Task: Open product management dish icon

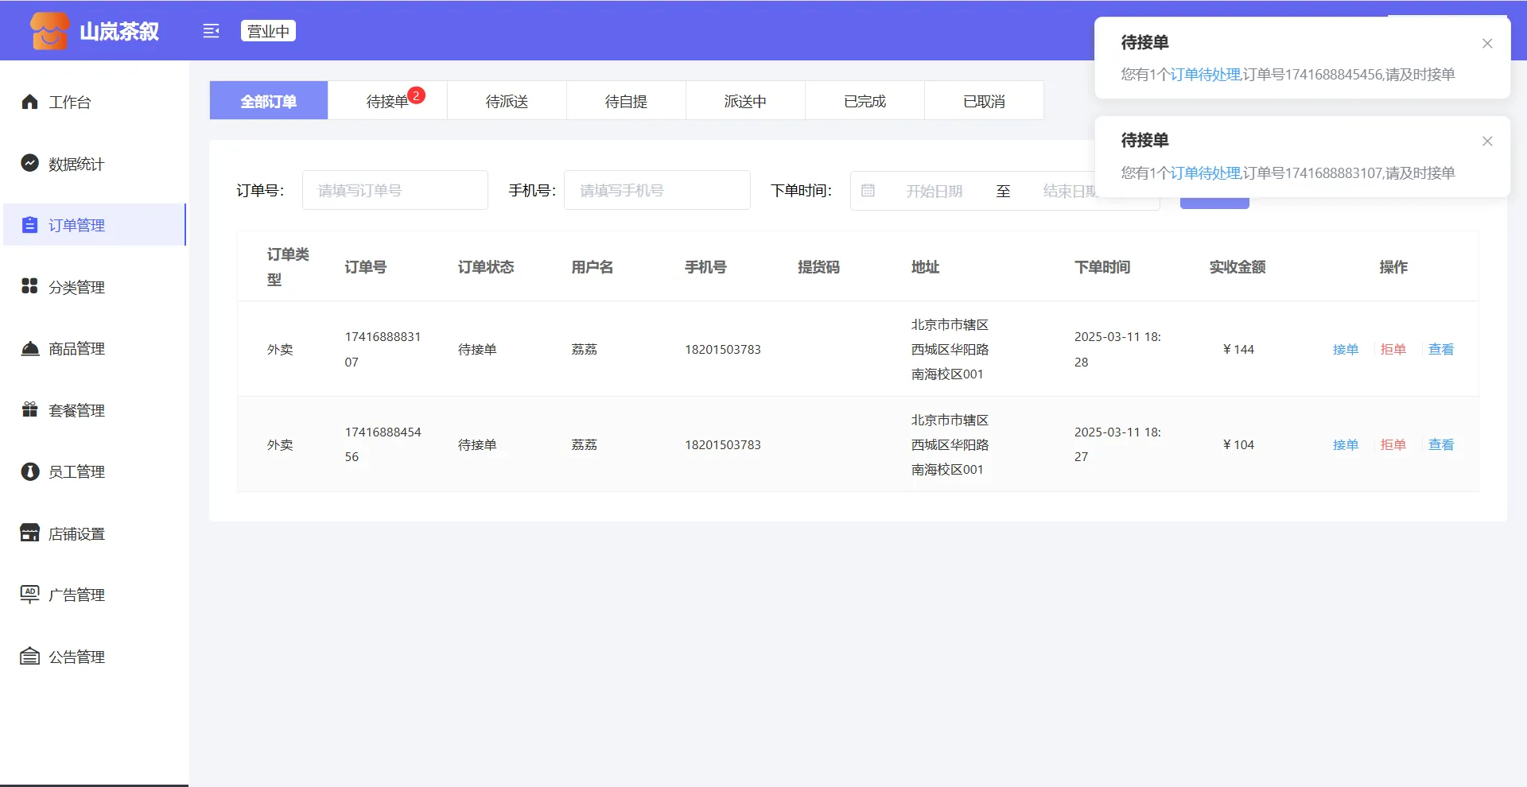Action: [29, 348]
